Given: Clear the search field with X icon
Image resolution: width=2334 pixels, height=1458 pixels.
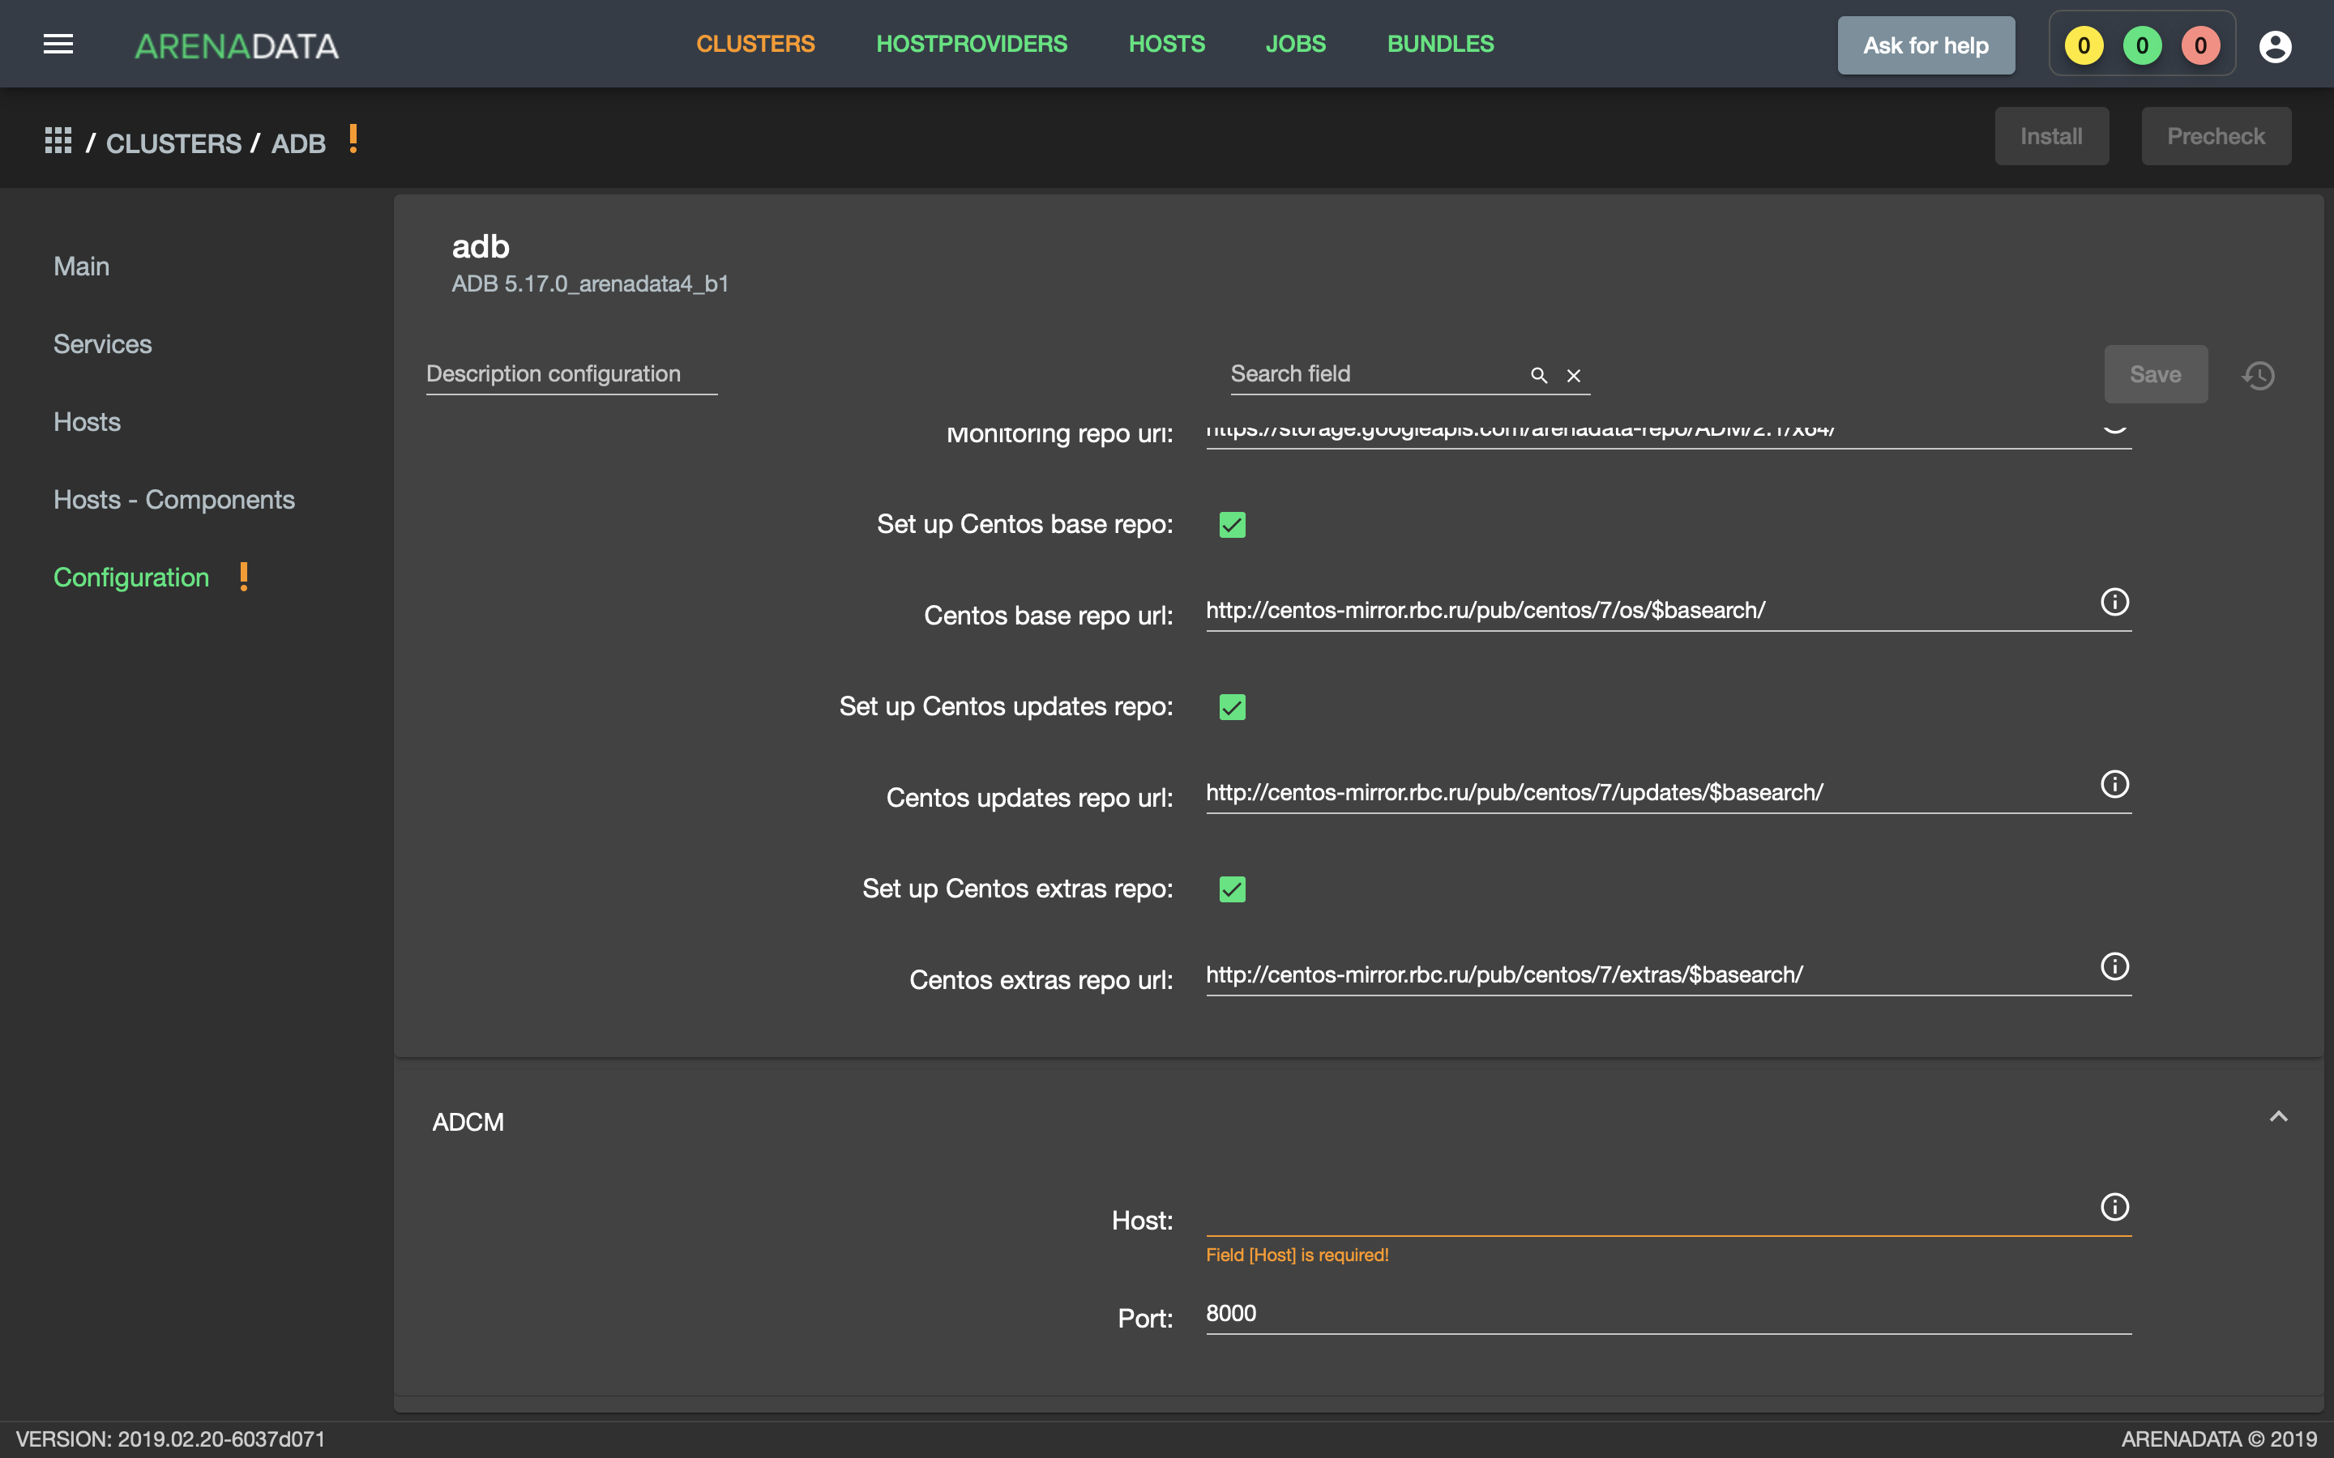Looking at the screenshot, I should coord(1573,375).
